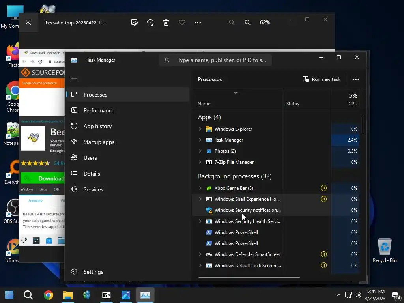Switch to the Details page
The width and height of the screenshot is (404, 303).
(x=128, y=174)
